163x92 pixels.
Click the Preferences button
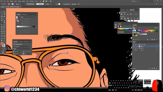[x=74, y=4]
